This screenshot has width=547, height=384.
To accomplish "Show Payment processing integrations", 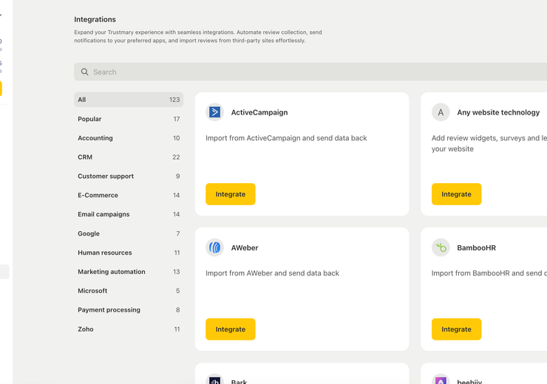I will pyautogui.click(x=129, y=309).
